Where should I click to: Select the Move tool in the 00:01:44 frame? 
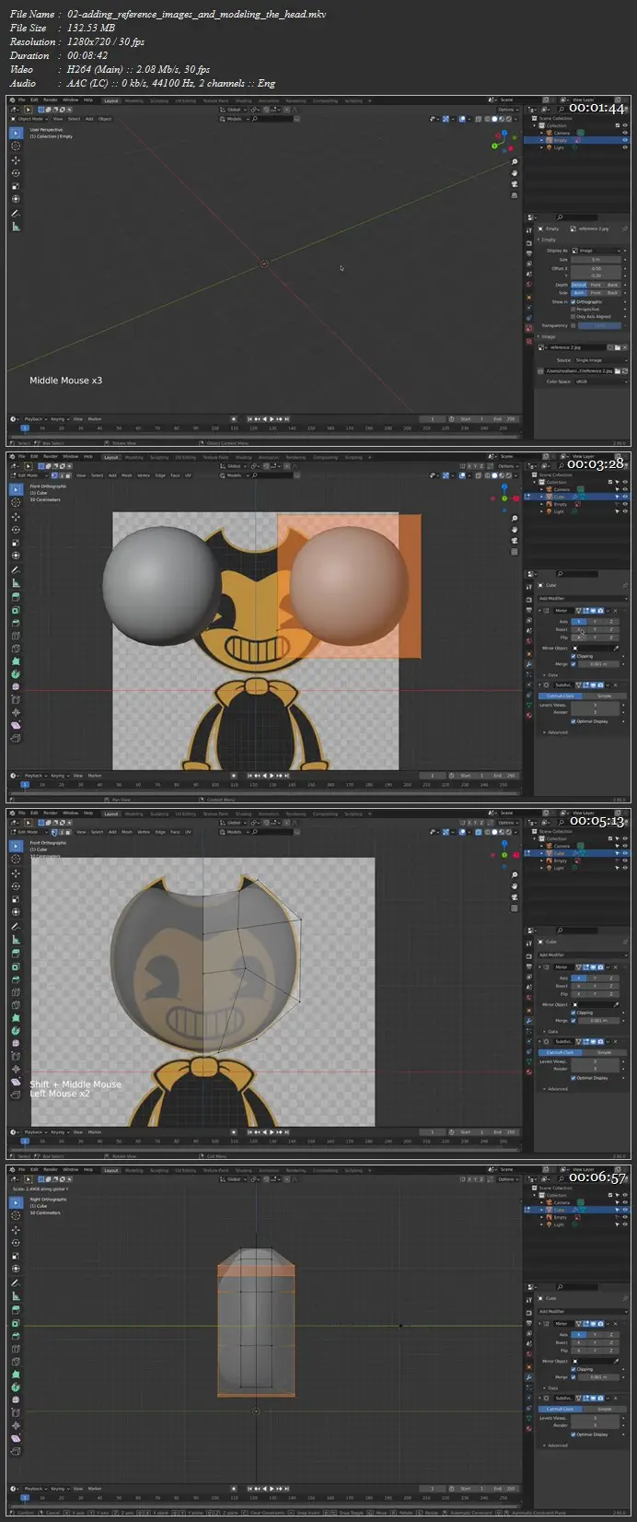16,160
